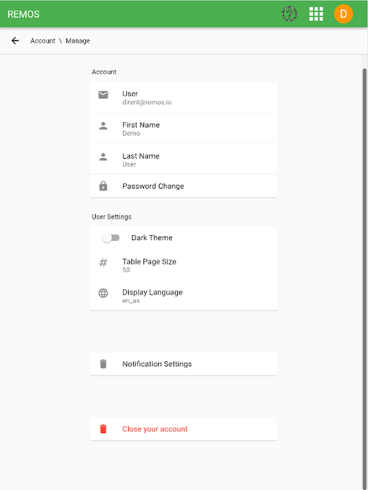
Task: Click the red trash icon
Action: [103, 429]
